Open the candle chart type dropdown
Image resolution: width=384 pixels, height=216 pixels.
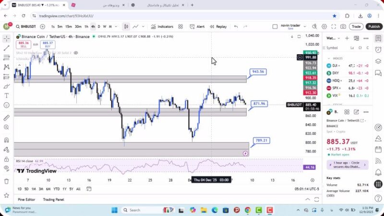(x=126, y=27)
